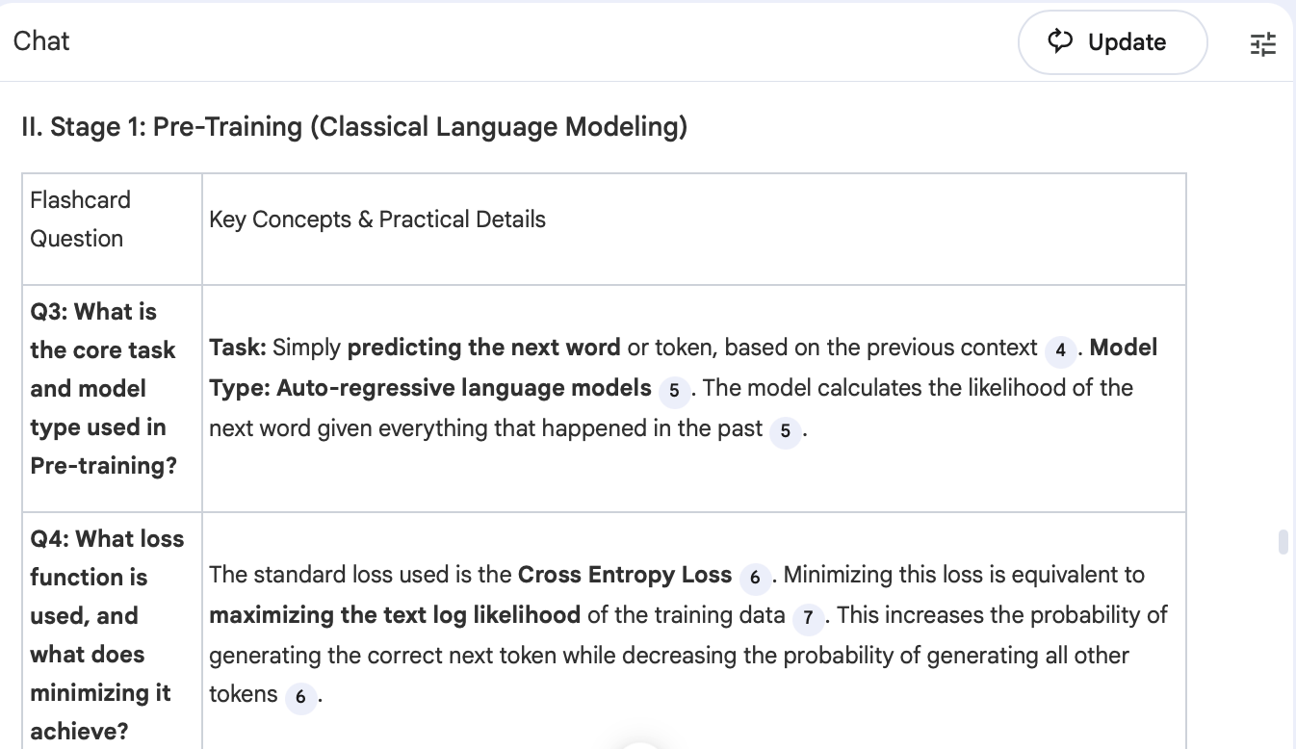
Task: Select the Chat panel title
Action: point(40,41)
